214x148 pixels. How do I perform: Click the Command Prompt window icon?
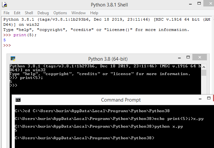click(x=18, y=100)
